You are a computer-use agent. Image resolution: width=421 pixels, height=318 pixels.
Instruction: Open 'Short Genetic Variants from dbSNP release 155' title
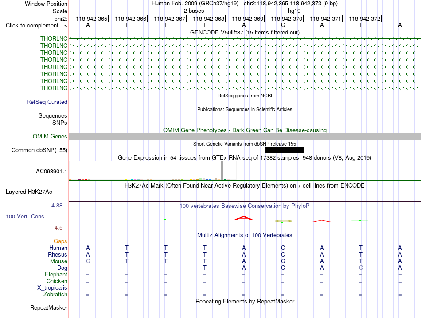pyautogui.click(x=245, y=144)
